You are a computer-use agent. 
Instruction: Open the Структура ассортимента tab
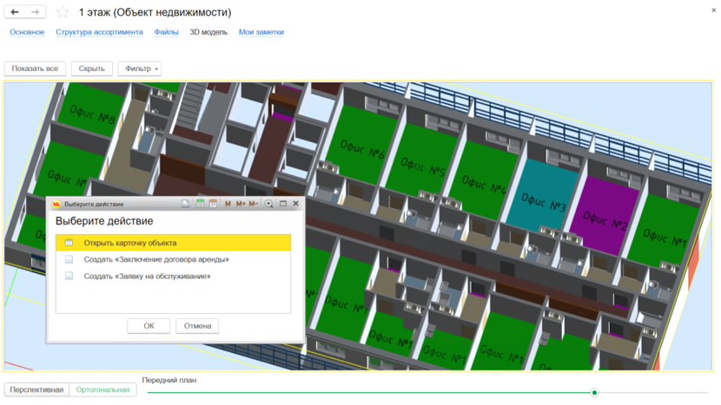[99, 32]
